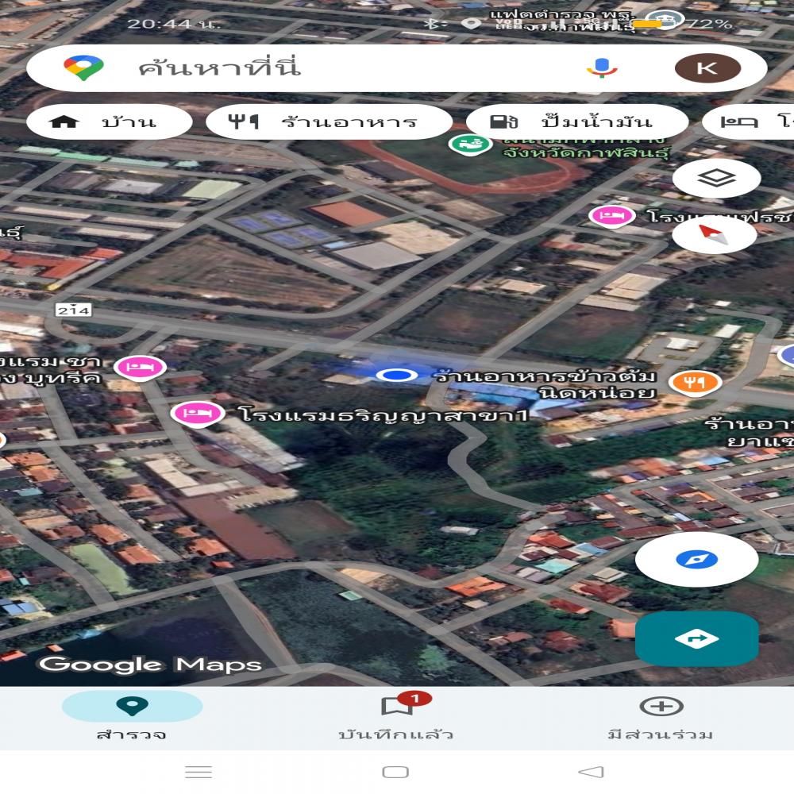Select the บ้าน home chip
The image size is (794, 794).
point(110,121)
